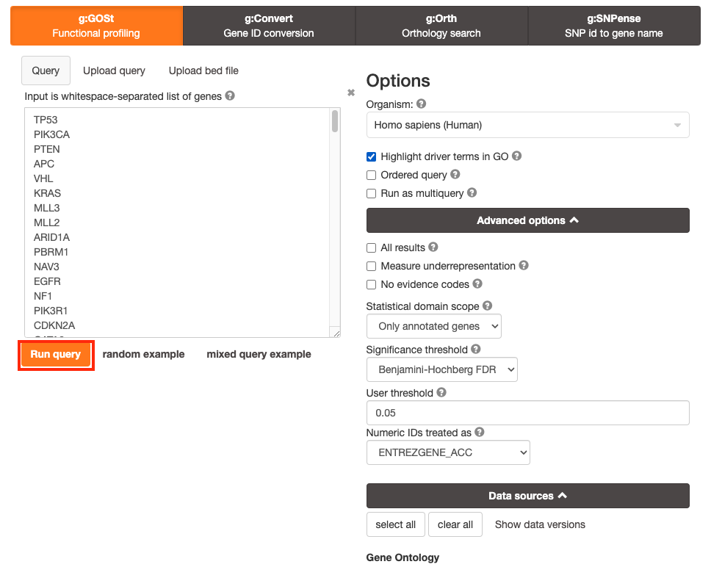Click the User threshold input field
This screenshot has height=567, width=711.
pos(527,413)
